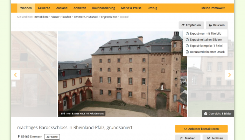
Task: Click Anbieter kontaktieren button
Action: click(201, 129)
